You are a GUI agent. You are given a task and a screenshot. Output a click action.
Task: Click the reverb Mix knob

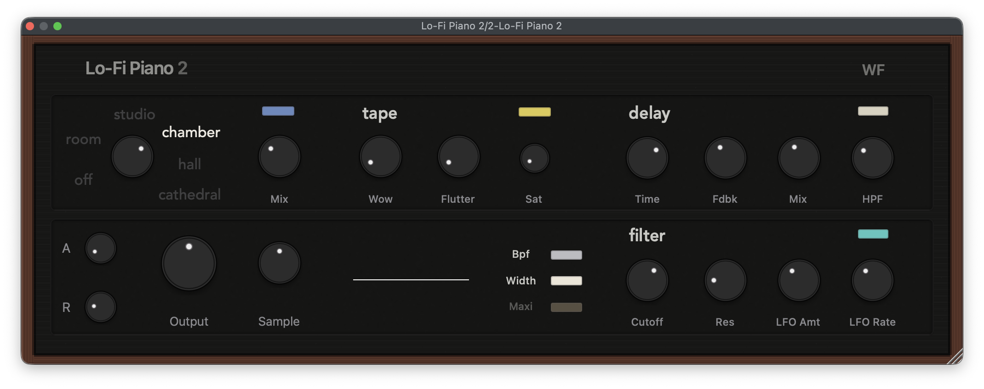pyautogui.click(x=280, y=156)
